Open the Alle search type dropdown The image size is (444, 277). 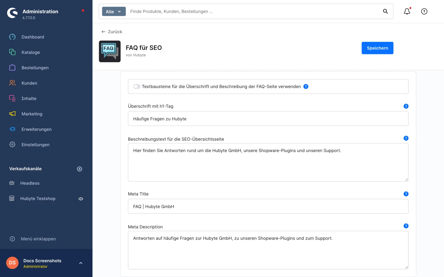[114, 11]
